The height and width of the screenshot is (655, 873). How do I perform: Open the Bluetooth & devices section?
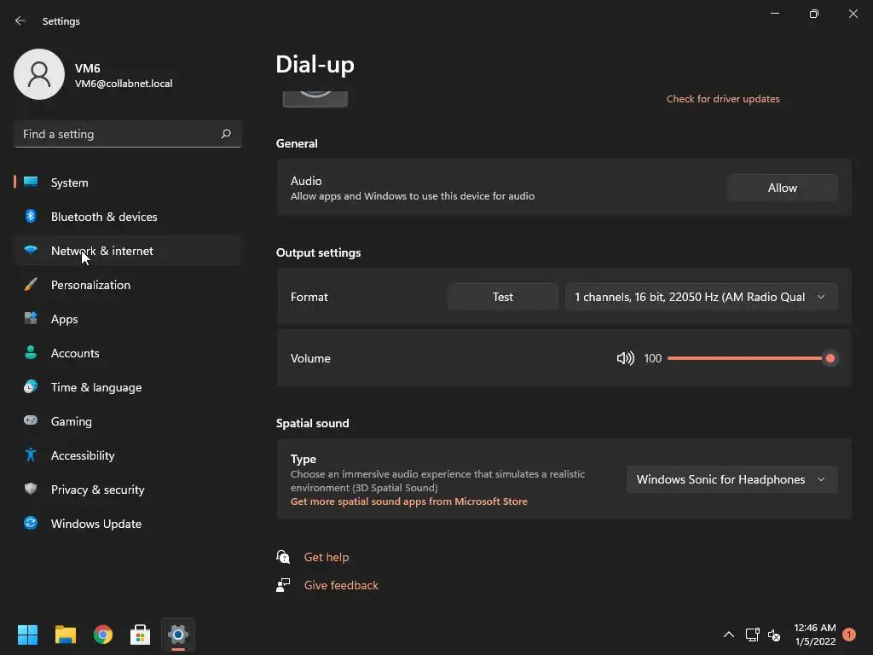[x=104, y=217]
